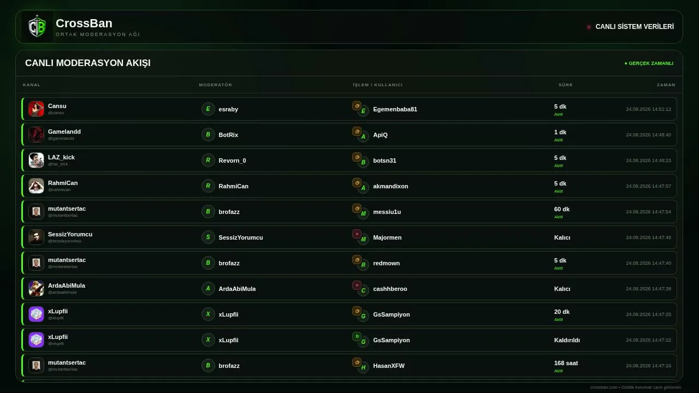Click the red CANLI SİSTEM VERİLERİ indicator
699x393 pixels.
(589, 27)
